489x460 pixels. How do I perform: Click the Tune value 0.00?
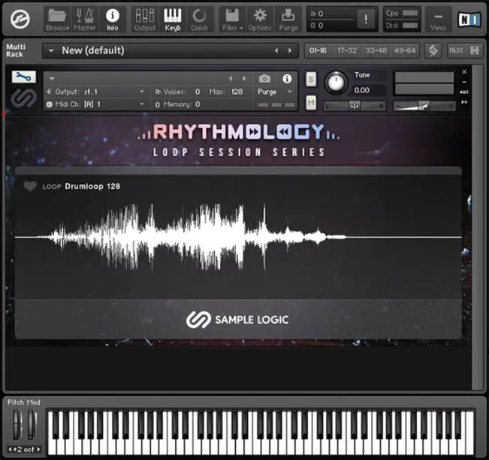pyautogui.click(x=362, y=90)
